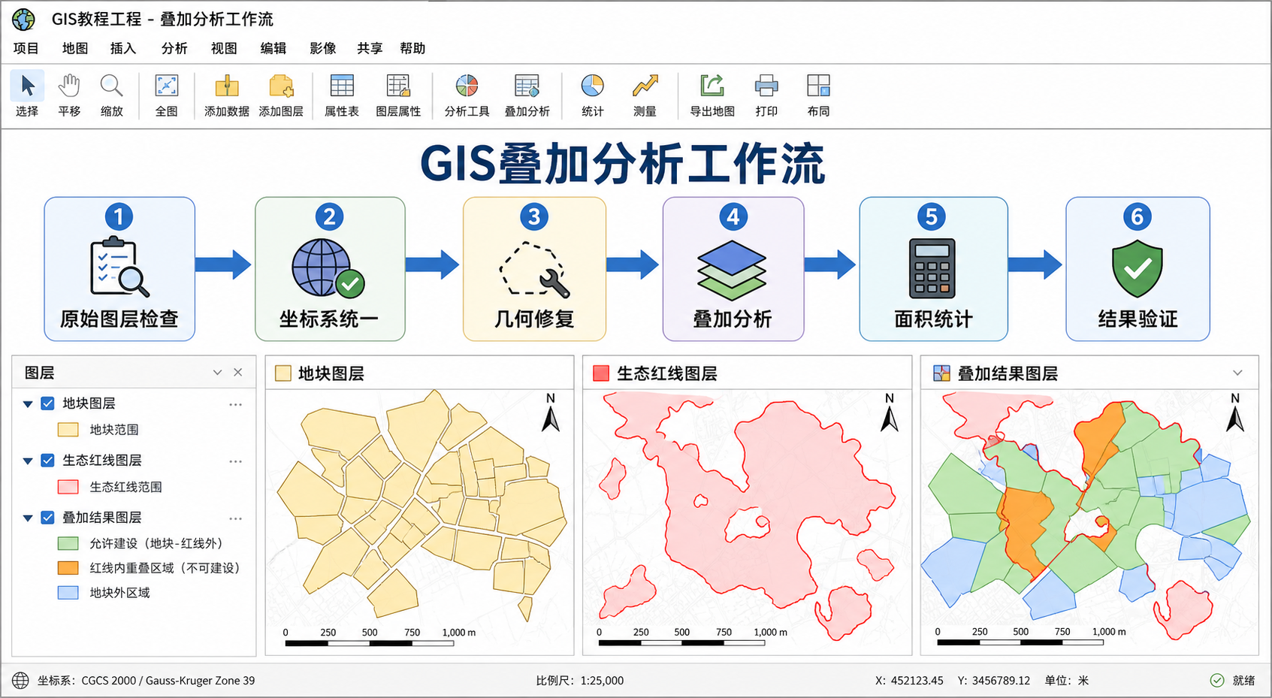Select the 测量 measure tool
This screenshot has width=1272, height=698.
click(x=645, y=95)
